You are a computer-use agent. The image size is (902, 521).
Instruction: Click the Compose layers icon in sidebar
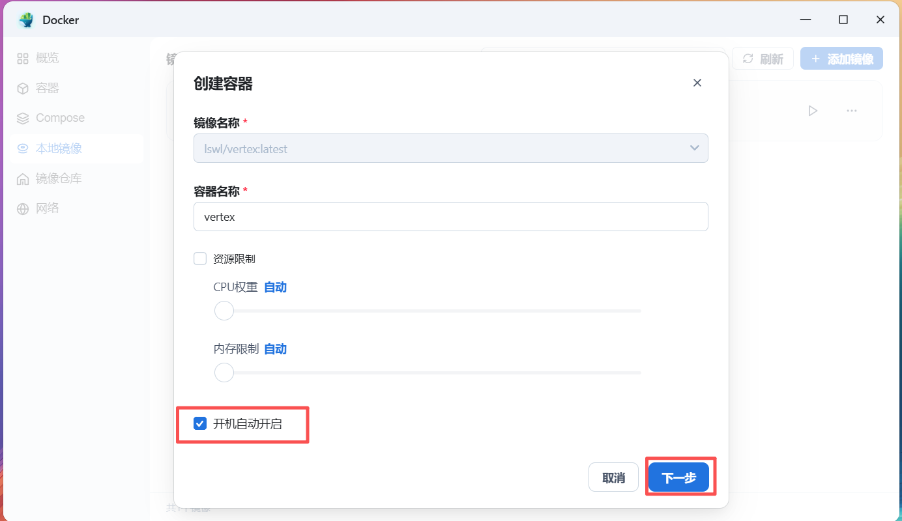click(x=23, y=119)
